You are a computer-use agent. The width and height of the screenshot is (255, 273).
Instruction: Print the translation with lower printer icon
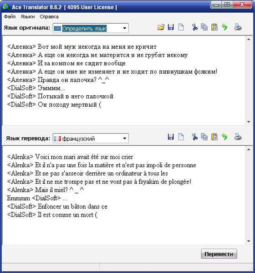(x=238, y=137)
